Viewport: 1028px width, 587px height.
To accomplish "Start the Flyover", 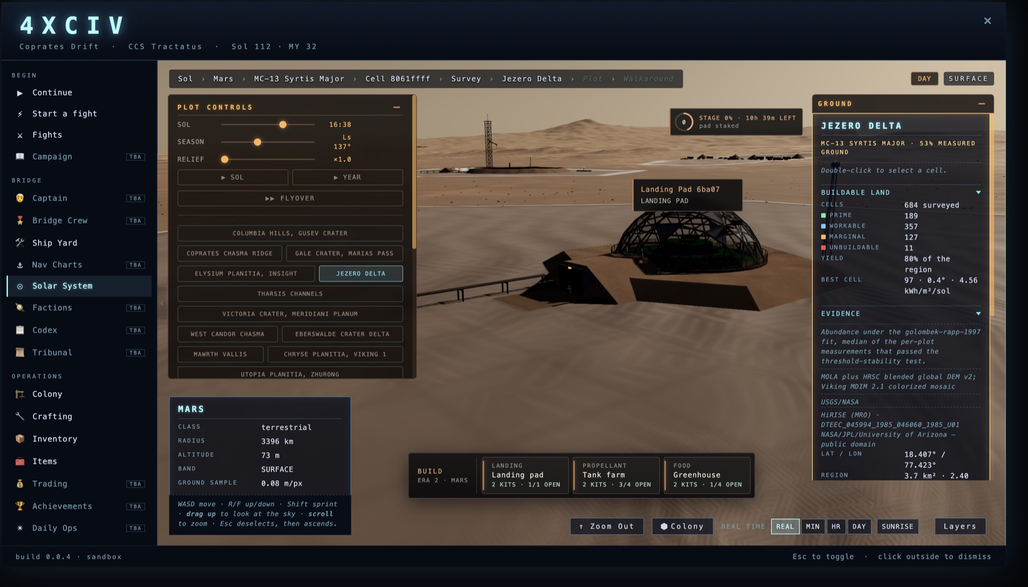I will coord(290,198).
